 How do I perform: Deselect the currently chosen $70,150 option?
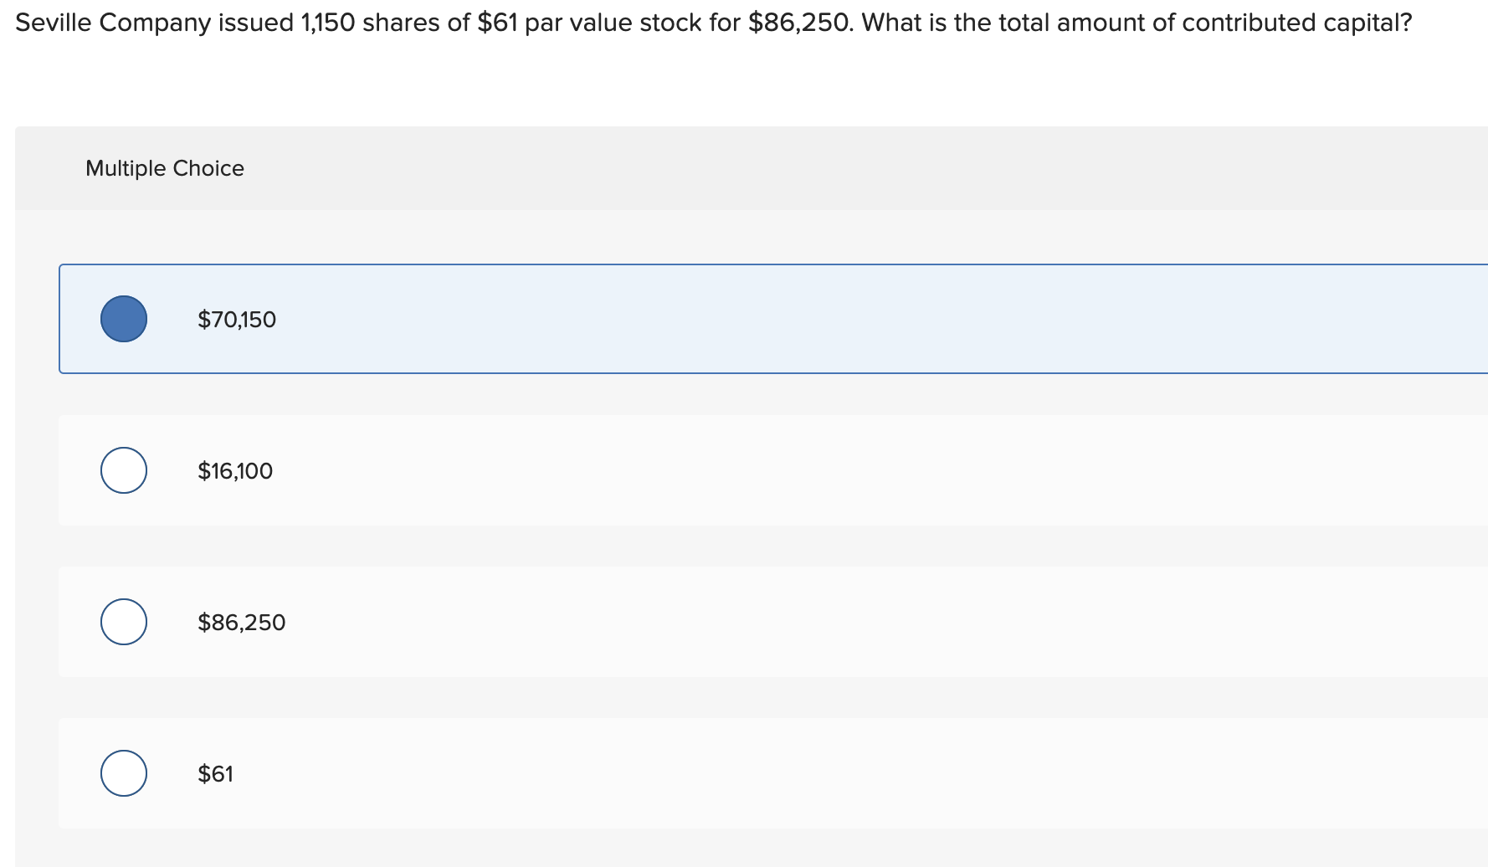(x=123, y=318)
